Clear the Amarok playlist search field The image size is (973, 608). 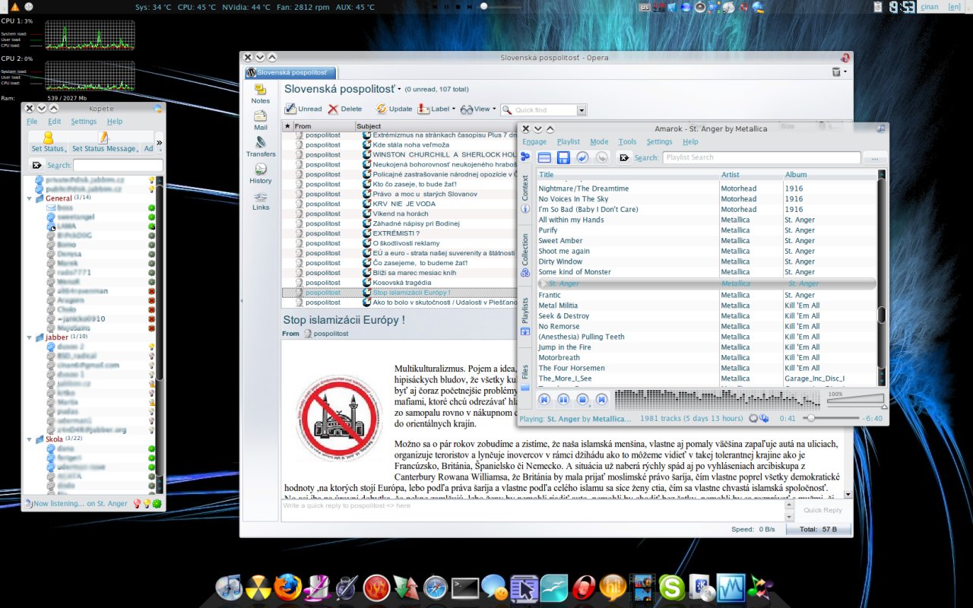click(625, 157)
